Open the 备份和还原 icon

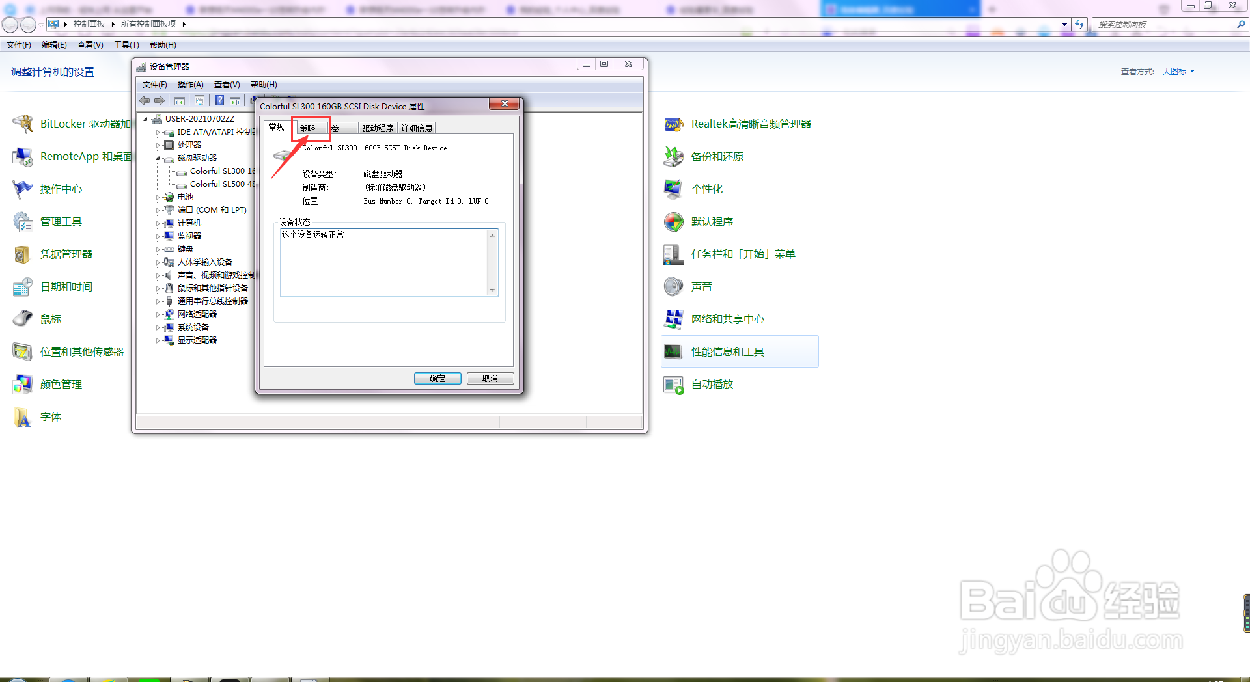point(674,156)
